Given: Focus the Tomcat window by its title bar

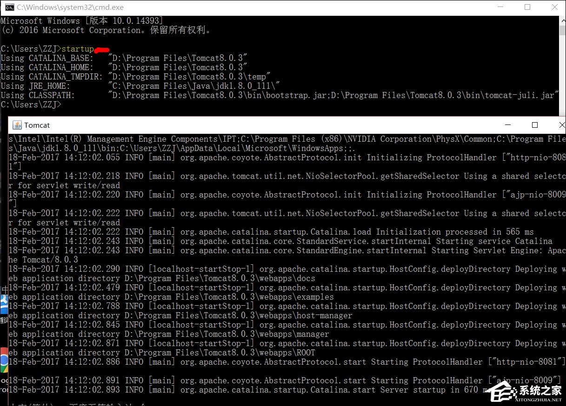Looking at the screenshot, I should tap(233, 124).
